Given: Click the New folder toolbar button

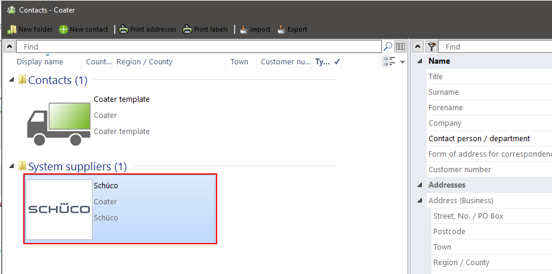Looking at the screenshot, I should click(30, 29).
